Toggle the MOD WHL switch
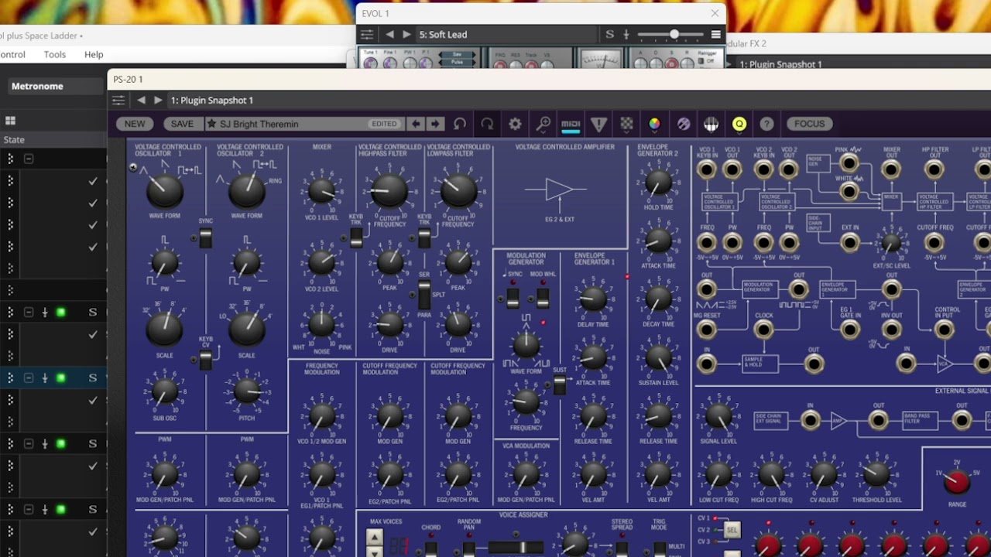 (543, 298)
